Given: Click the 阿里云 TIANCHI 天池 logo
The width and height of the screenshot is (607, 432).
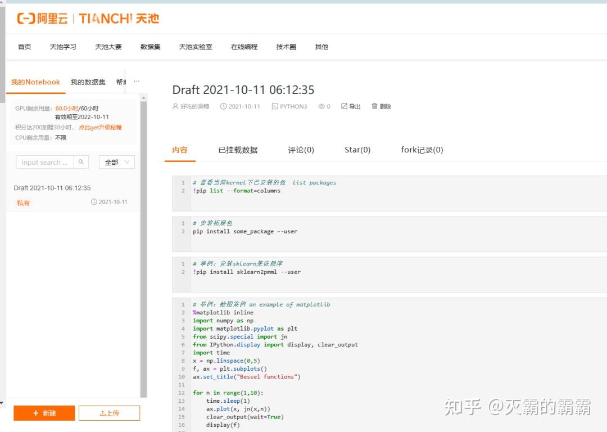Looking at the screenshot, I should click(87, 18).
